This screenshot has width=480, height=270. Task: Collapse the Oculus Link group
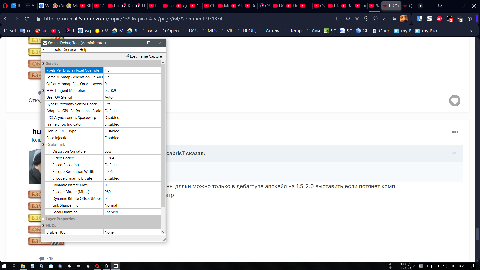pos(43,145)
